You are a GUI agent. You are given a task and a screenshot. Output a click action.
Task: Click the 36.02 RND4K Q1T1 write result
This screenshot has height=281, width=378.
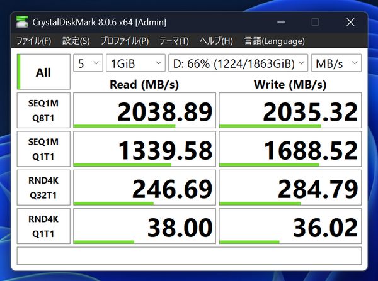[290, 226]
